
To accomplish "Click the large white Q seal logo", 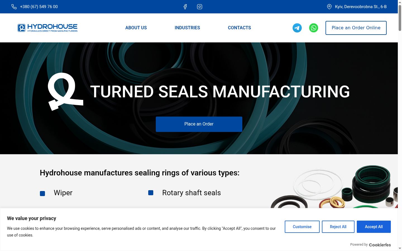I will pyautogui.click(x=66, y=91).
